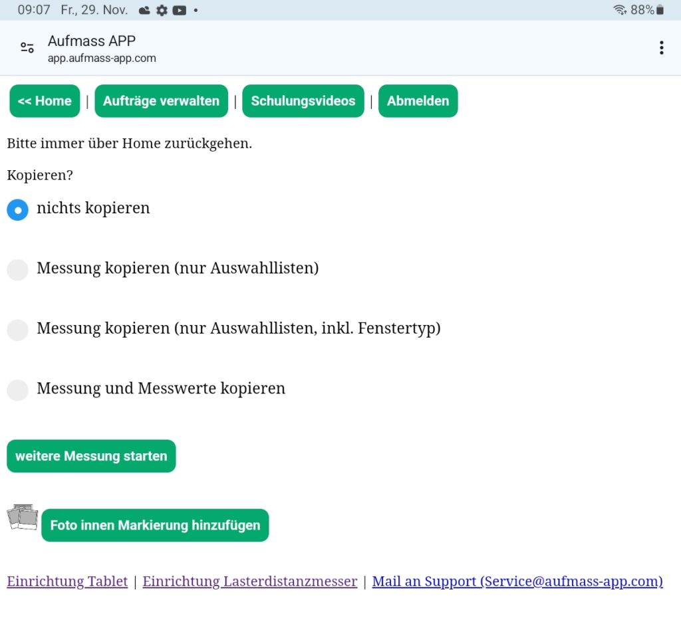Pick 'Messung und Messwerte kopieren' radio button
The image size is (681, 628).
tap(18, 389)
